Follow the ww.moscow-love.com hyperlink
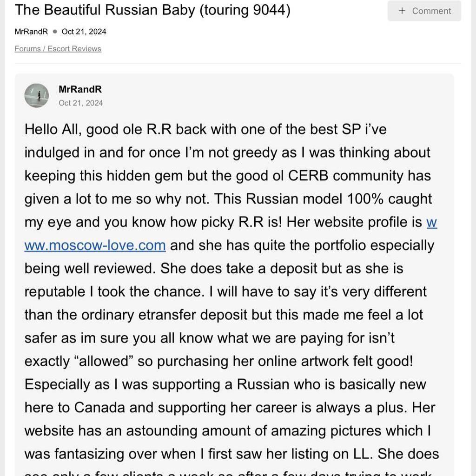 click(x=95, y=245)
